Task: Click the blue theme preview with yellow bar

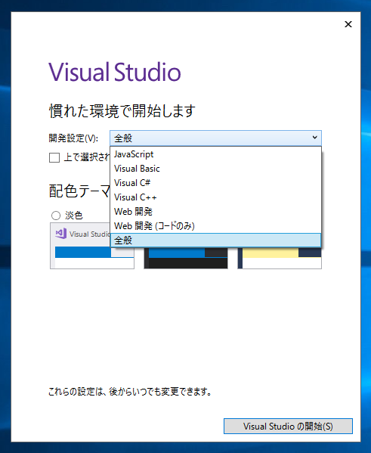Action: pyautogui.click(x=280, y=258)
